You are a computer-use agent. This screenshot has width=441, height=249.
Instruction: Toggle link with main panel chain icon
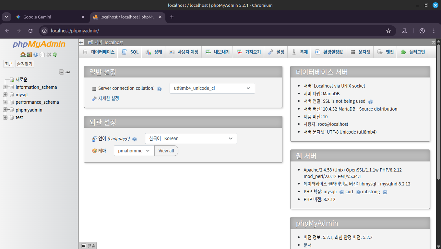pos(68,72)
